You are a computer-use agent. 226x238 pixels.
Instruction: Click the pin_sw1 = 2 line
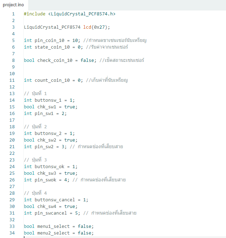(x=45, y=114)
